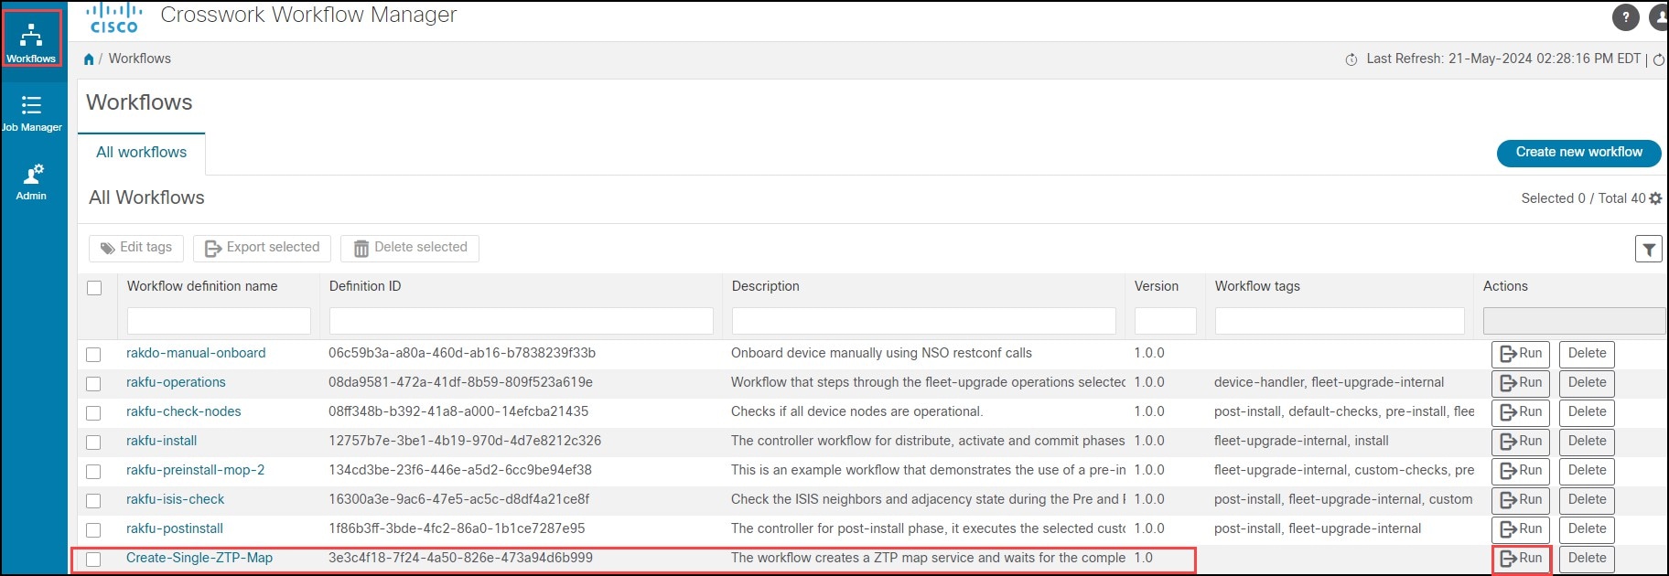Run the rakfu-isis-check workflow
The width and height of the screenshot is (1669, 576).
1521,500
